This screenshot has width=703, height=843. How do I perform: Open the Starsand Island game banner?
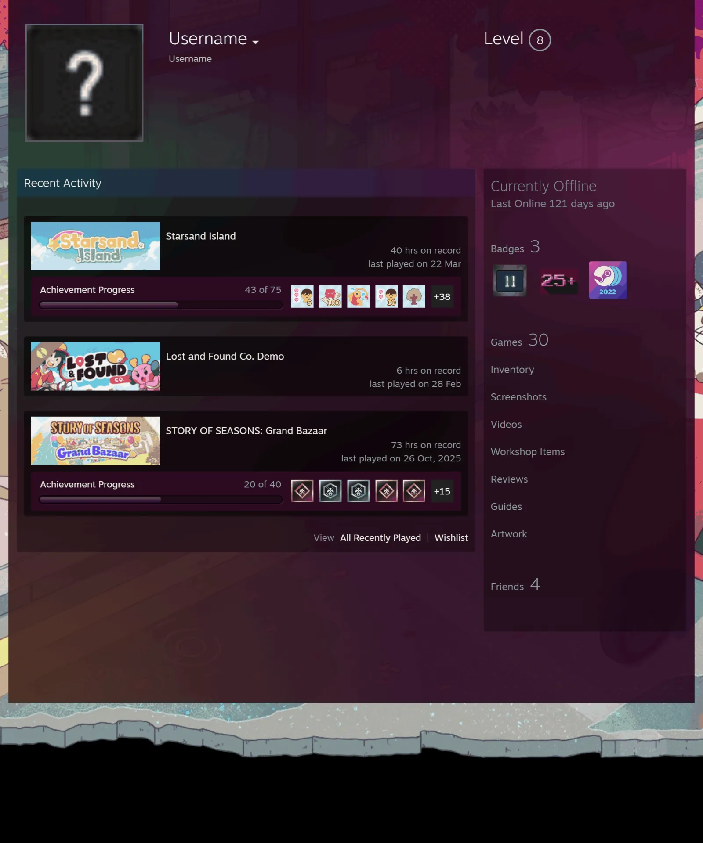(x=95, y=246)
